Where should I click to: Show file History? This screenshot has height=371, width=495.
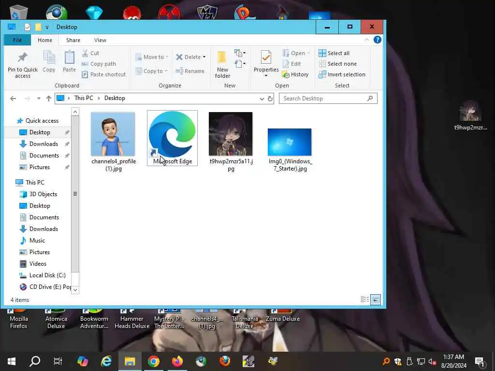(295, 74)
